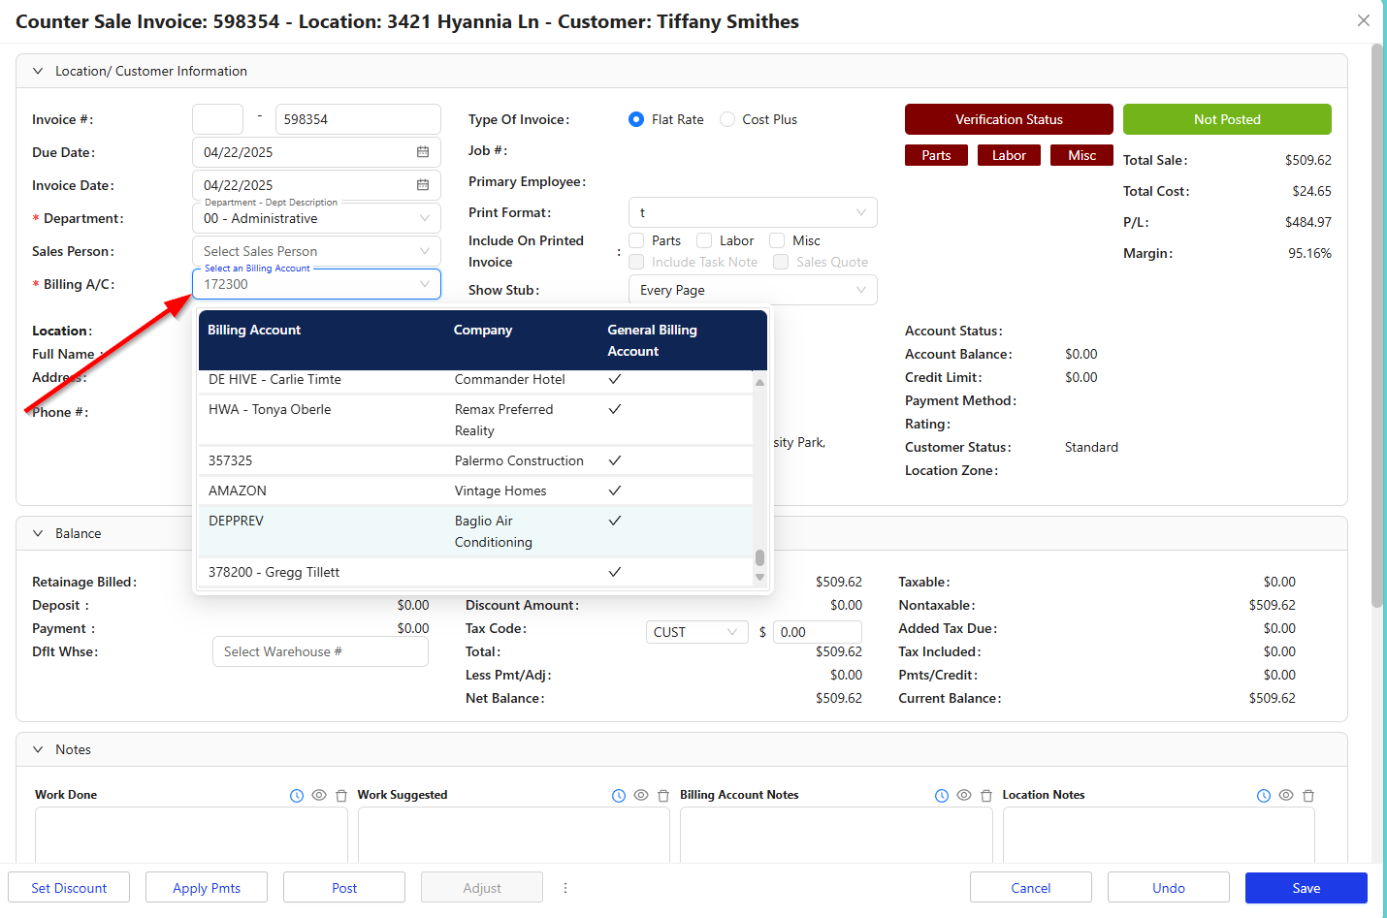Click the Select Warehouse # field
The height and width of the screenshot is (918, 1387).
320,651
